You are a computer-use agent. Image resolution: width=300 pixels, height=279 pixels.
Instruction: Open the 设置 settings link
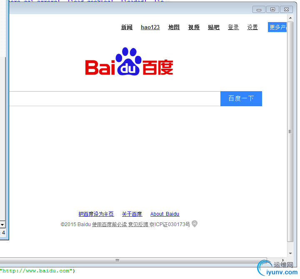tap(252, 27)
